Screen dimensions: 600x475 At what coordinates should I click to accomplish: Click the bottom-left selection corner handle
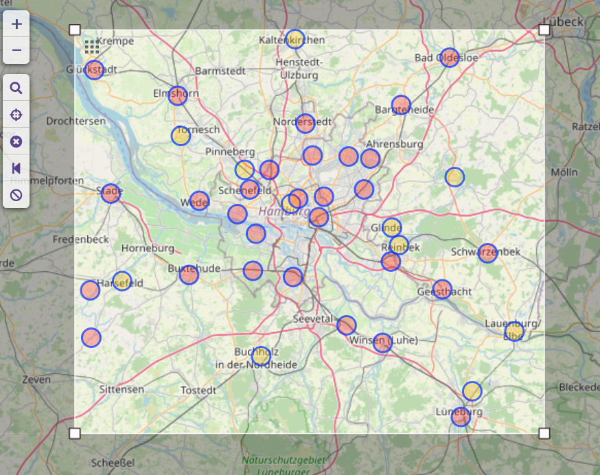click(x=75, y=433)
